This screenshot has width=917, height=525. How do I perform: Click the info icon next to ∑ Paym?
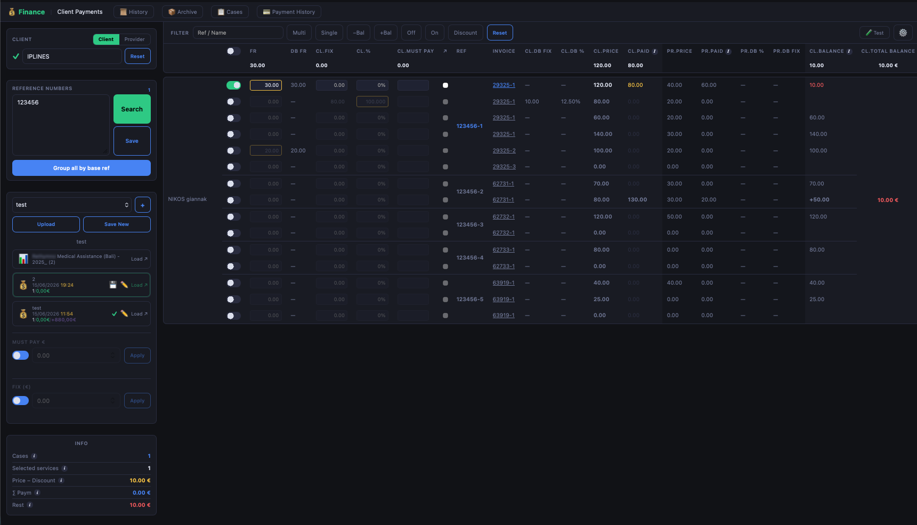click(37, 492)
